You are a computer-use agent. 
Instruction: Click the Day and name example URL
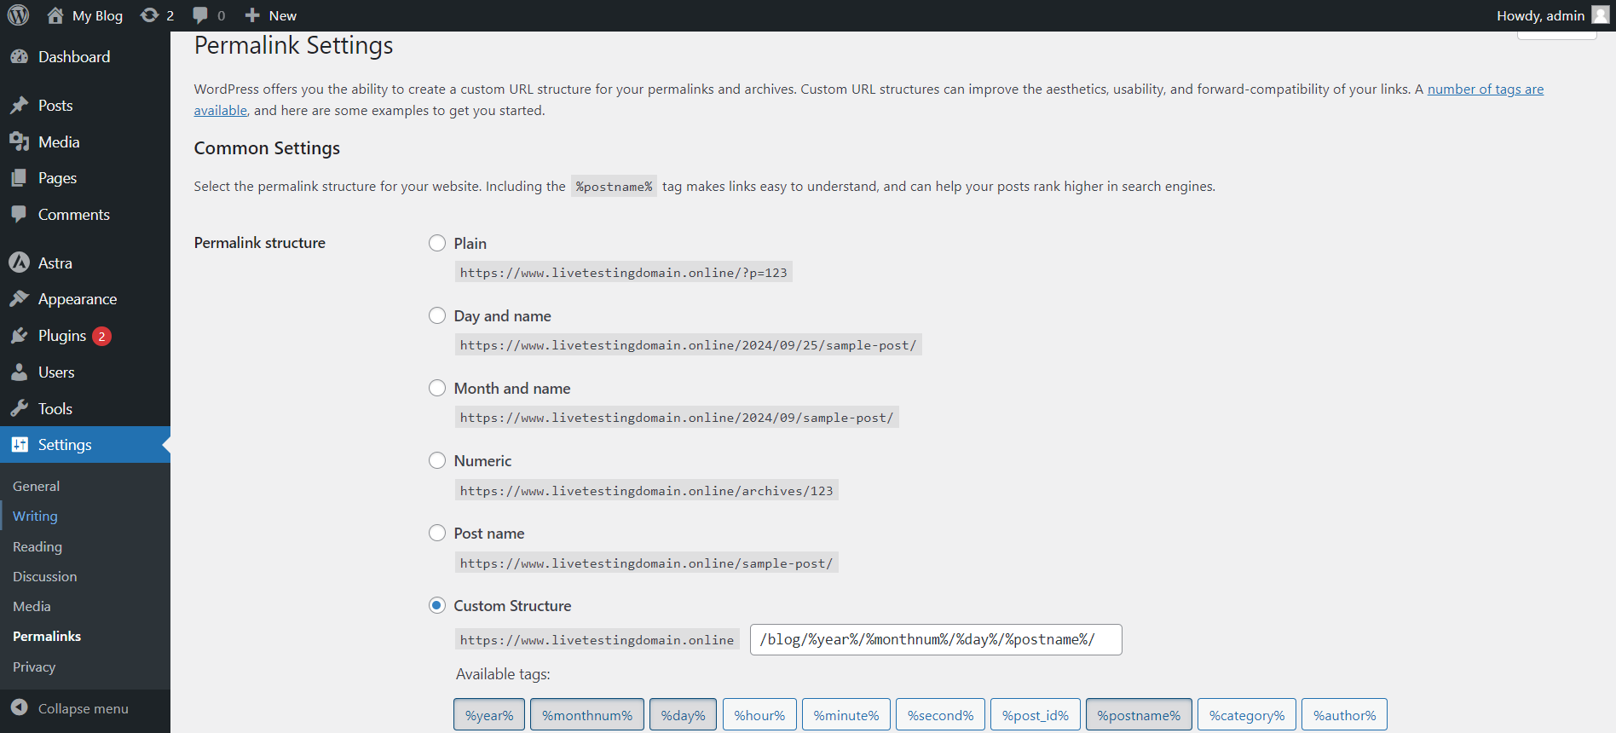(689, 345)
